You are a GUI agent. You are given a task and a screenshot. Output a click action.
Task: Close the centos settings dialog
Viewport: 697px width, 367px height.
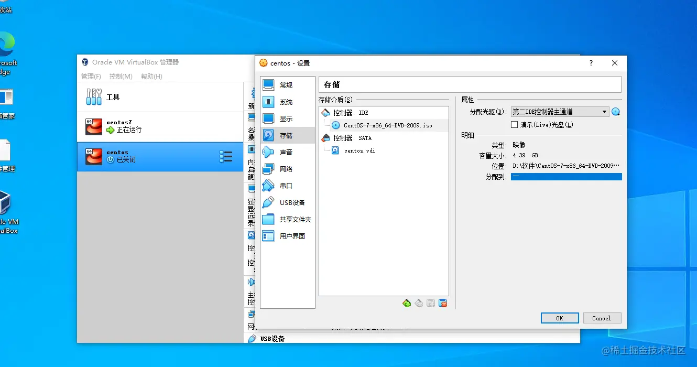(615, 63)
